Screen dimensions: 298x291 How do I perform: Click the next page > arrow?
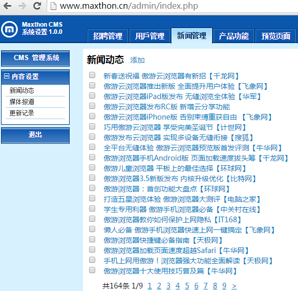(x=234, y=286)
